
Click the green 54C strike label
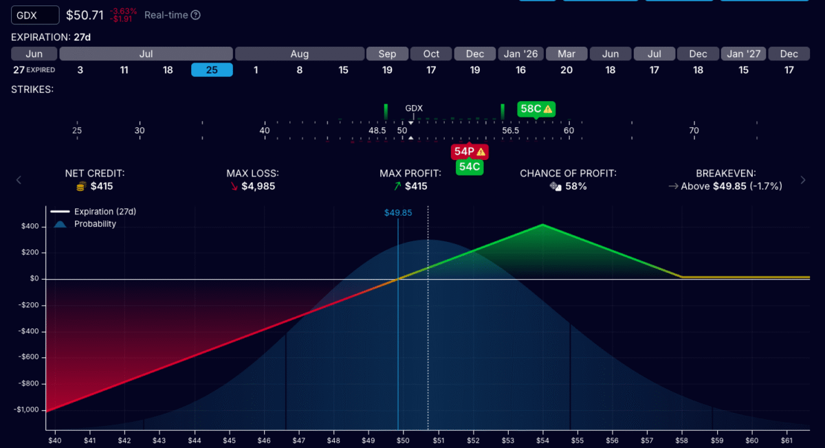(469, 167)
